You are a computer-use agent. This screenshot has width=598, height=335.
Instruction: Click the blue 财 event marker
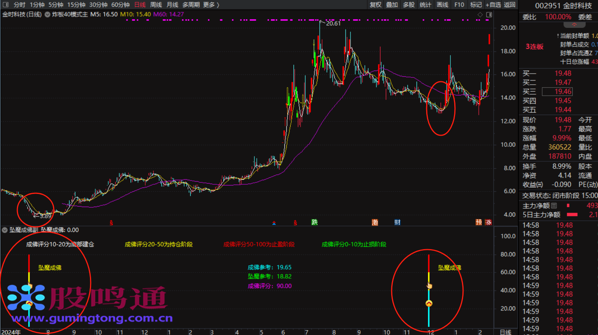click(397, 222)
